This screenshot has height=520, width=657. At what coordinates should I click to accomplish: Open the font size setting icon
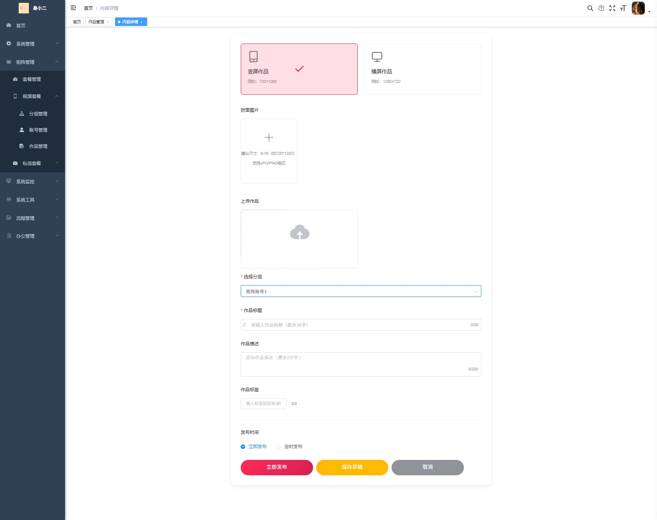[623, 8]
